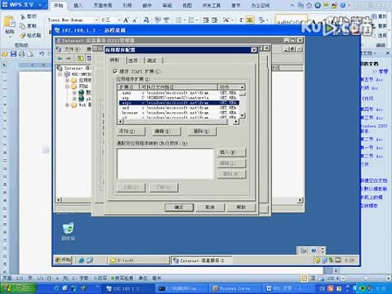
Task: Click the Add button below extensions list
Action: [x=131, y=131]
